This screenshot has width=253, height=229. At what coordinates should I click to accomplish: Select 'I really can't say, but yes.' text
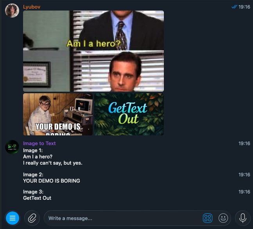(x=53, y=163)
